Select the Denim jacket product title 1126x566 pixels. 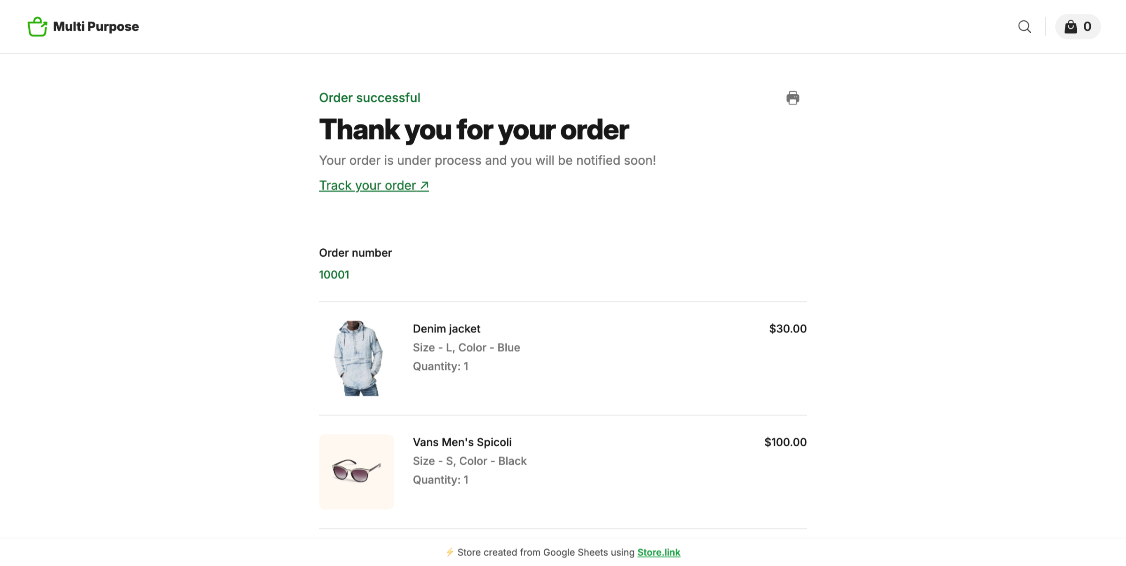pyautogui.click(x=446, y=329)
